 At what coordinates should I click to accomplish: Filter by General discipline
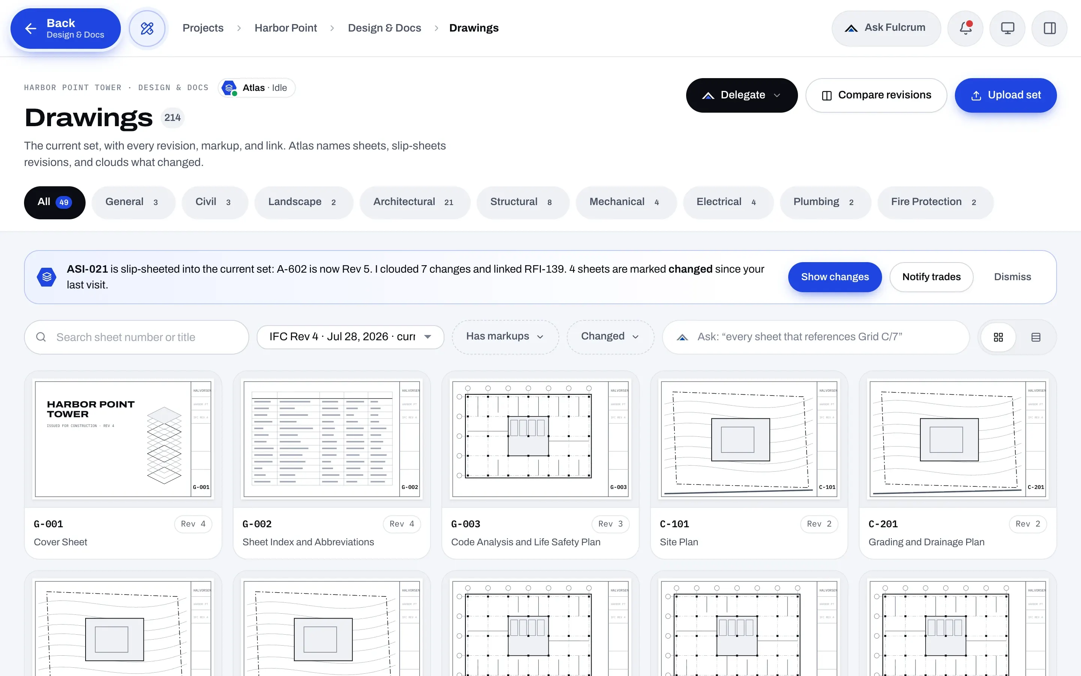tap(133, 202)
